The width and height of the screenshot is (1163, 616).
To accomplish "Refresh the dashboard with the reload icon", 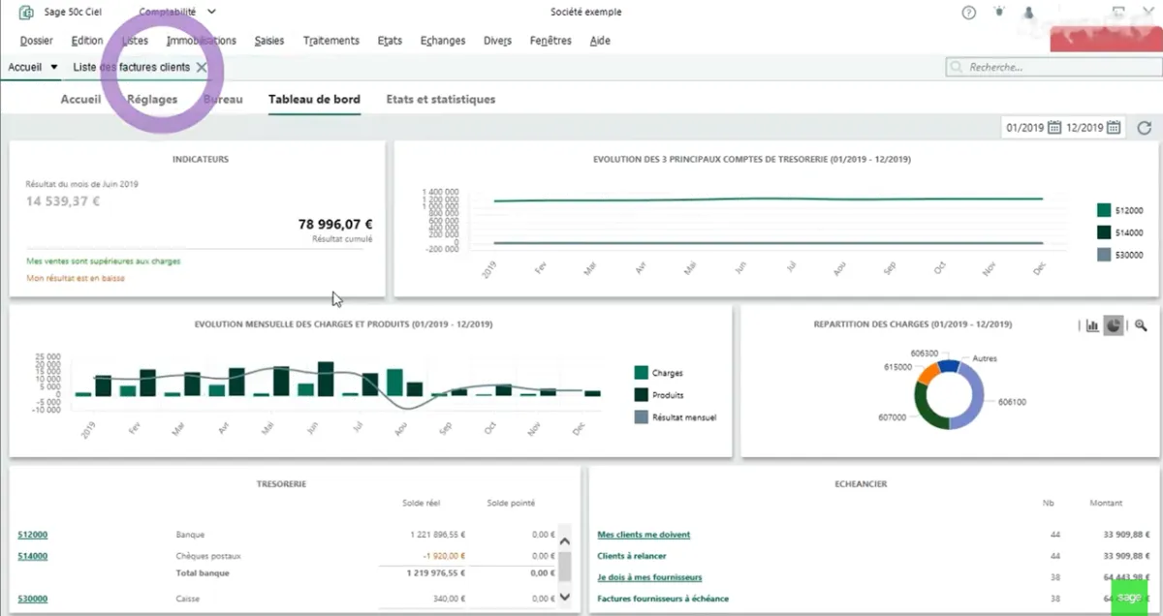I will tap(1145, 128).
